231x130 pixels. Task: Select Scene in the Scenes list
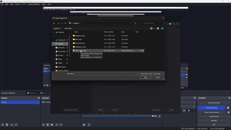tap(20, 102)
